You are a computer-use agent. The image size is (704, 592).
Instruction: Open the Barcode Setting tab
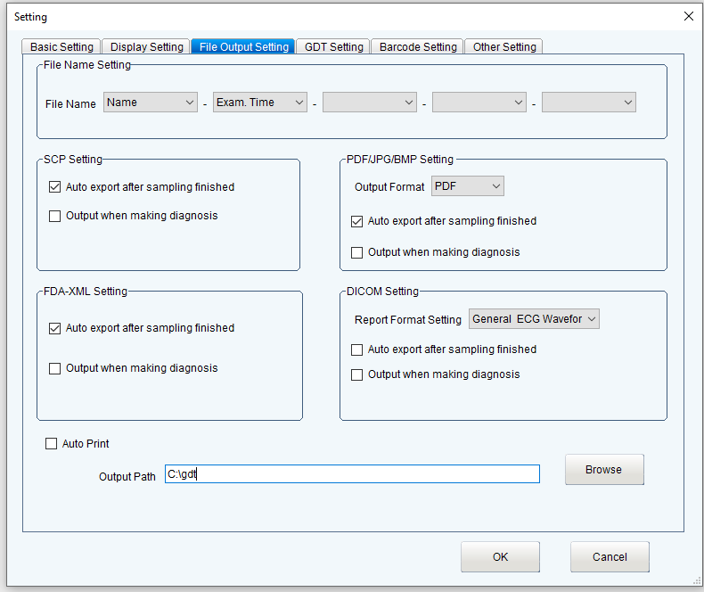pyautogui.click(x=418, y=46)
